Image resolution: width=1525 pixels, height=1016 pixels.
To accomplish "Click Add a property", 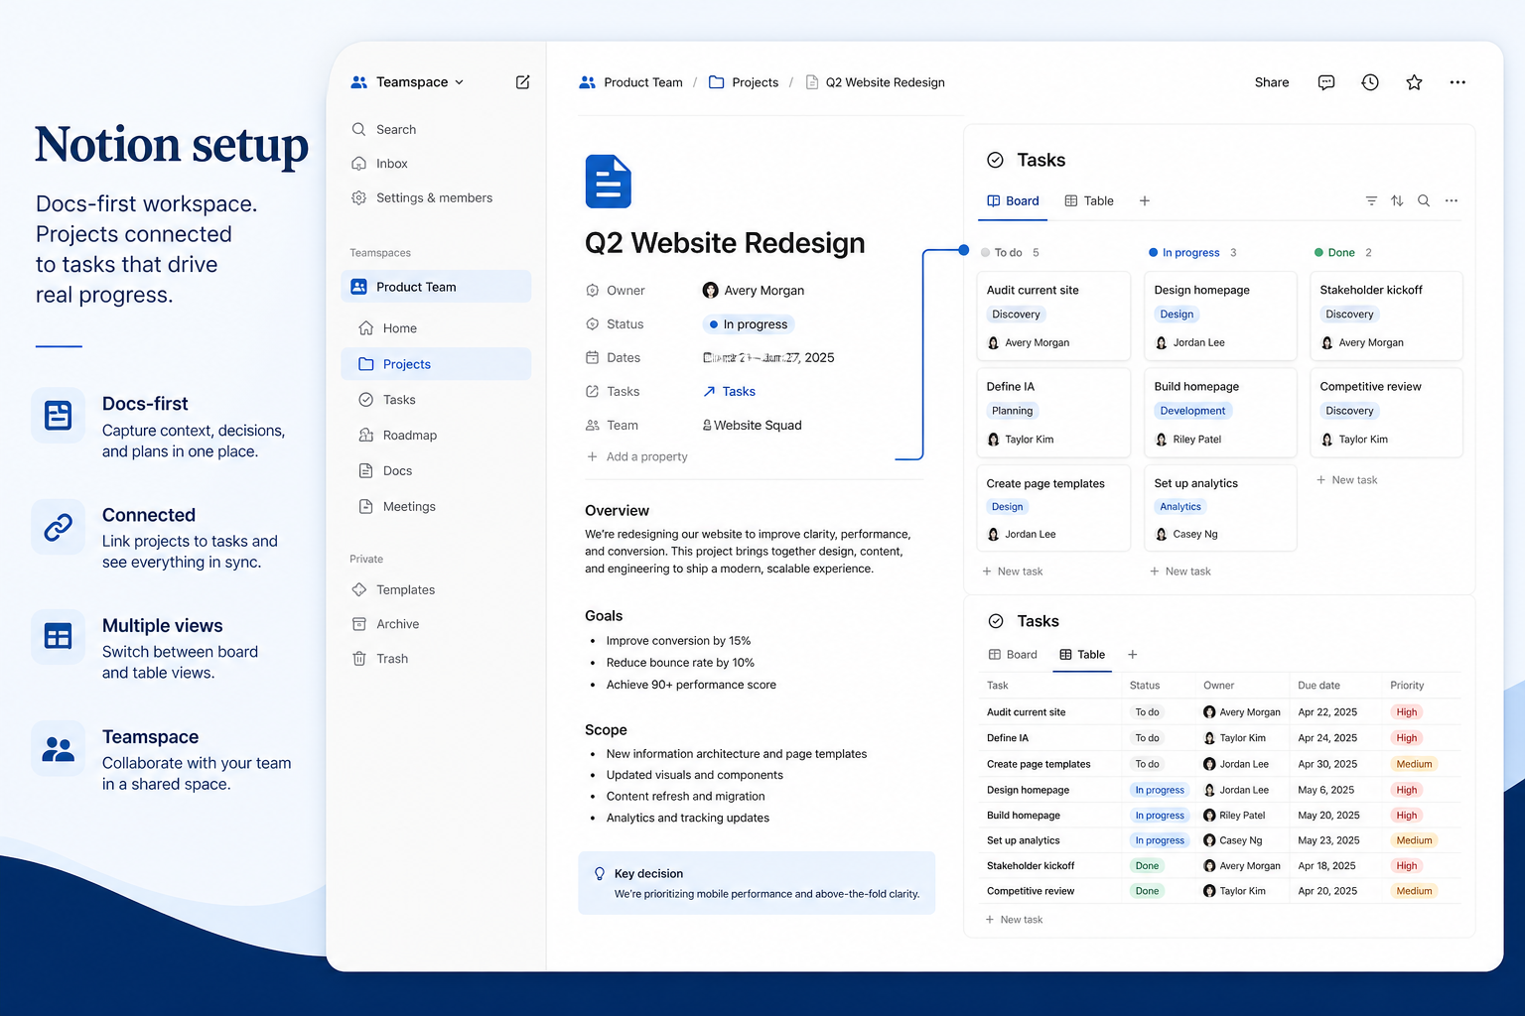I will 637,457.
